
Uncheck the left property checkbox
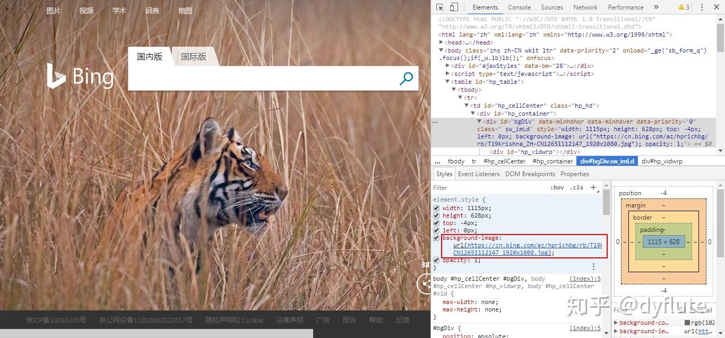436,231
